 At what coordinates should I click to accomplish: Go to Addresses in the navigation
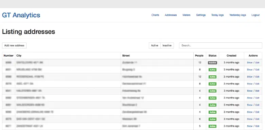[x=171, y=15]
